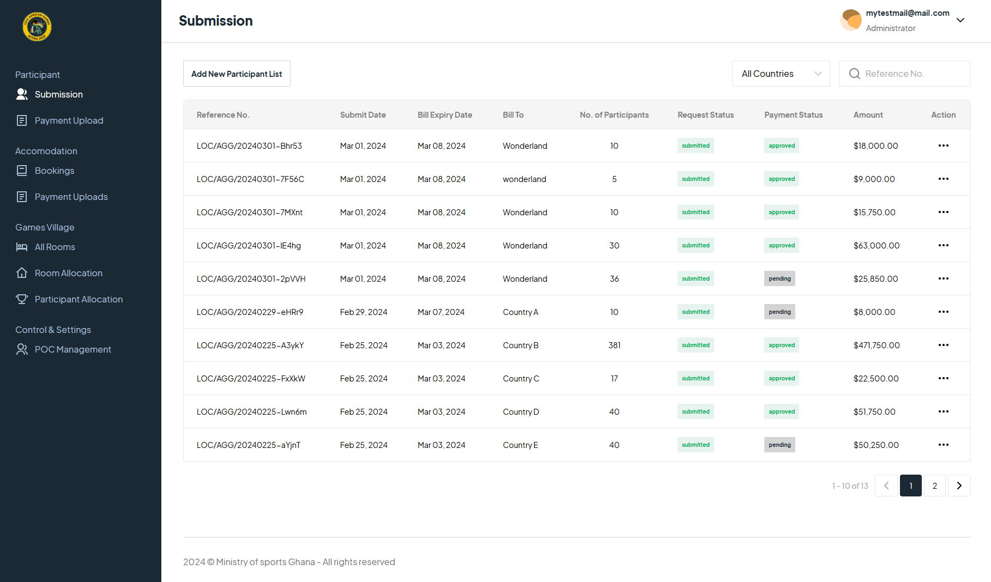Open Payment Upload under Participant

pos(69,120)
